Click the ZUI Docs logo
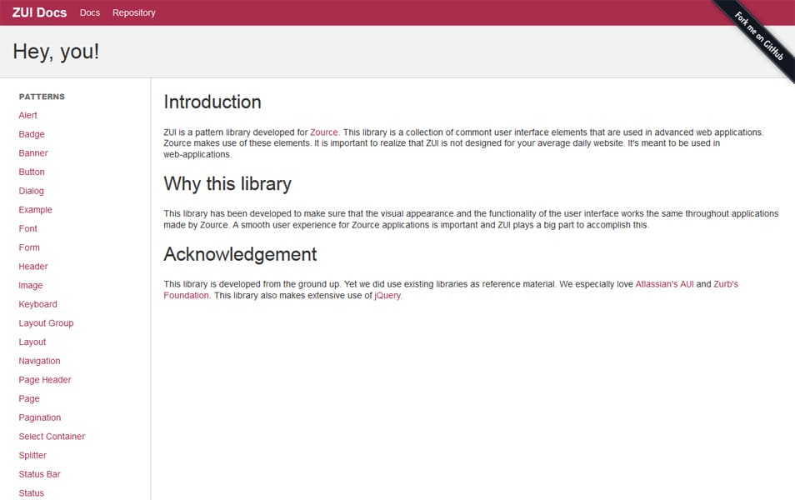The image size is (795, 500). pos(37,12)
